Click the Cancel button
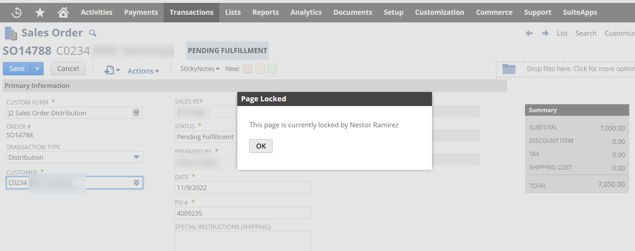 68,69
